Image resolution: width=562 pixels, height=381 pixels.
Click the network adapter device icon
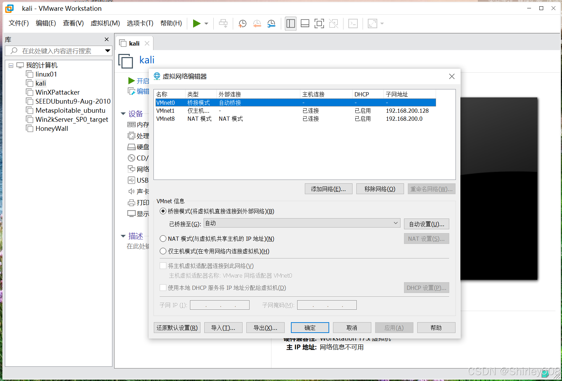click(x=131, y=169)
